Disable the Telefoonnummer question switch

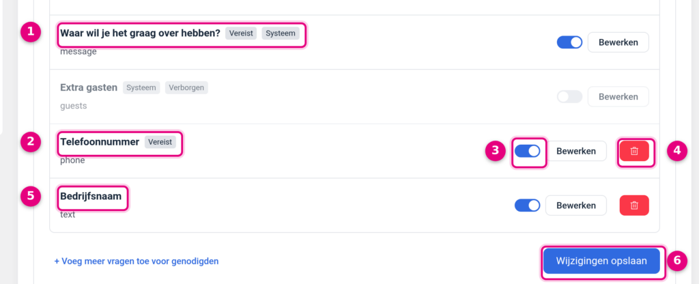click(528, 151)
